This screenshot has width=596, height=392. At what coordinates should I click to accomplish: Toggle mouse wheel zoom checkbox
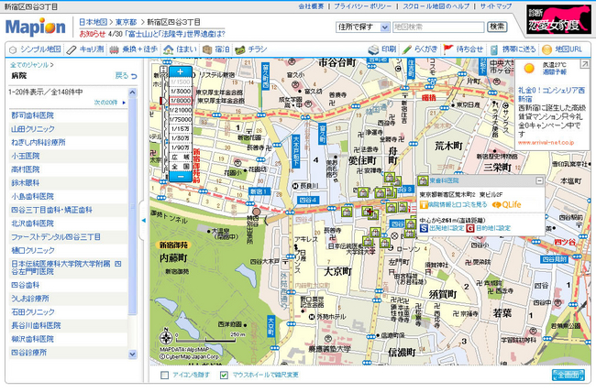[x=226, y=374]
